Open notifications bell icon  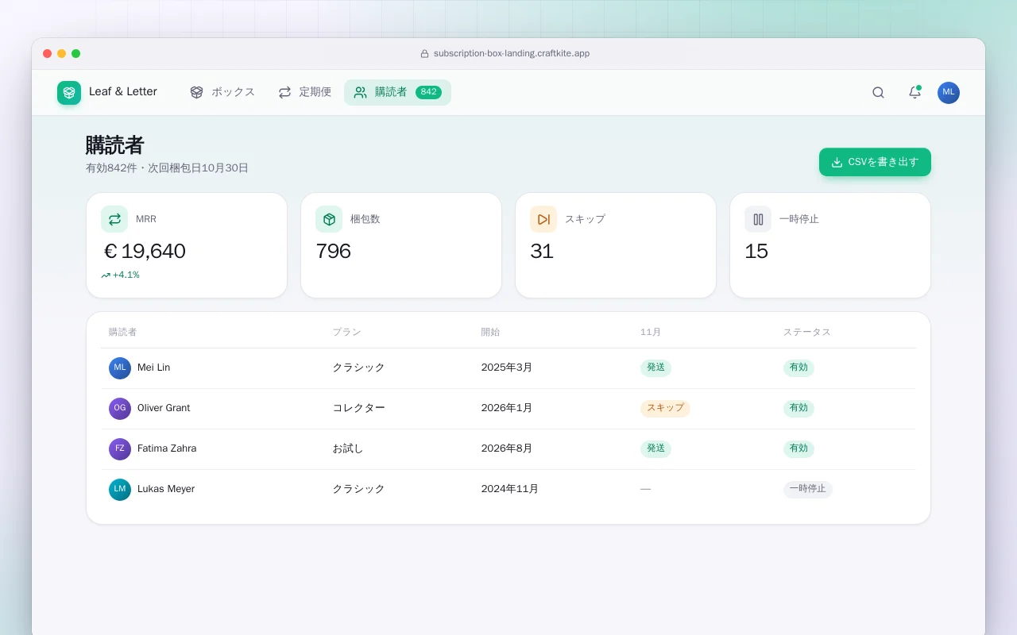[x=915, y=93]
